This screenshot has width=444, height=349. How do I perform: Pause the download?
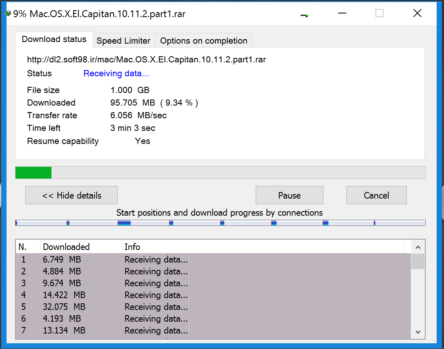289,195
